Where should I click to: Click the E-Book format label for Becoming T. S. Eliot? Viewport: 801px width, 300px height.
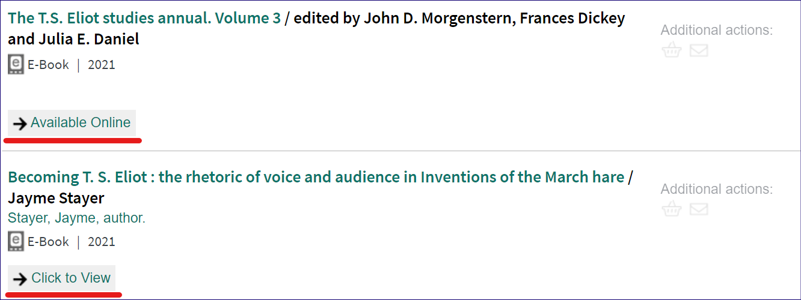48,242
